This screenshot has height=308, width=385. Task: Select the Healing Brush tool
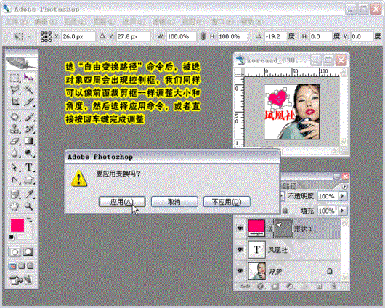(x=15, y=117)
